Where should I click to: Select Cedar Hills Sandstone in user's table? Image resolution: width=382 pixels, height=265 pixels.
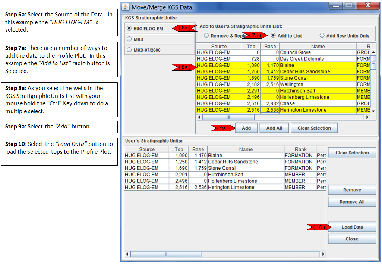point(225,162)
